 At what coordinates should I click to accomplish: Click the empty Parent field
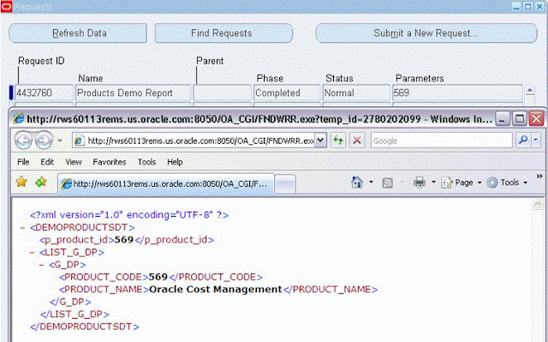click(223, 93)
